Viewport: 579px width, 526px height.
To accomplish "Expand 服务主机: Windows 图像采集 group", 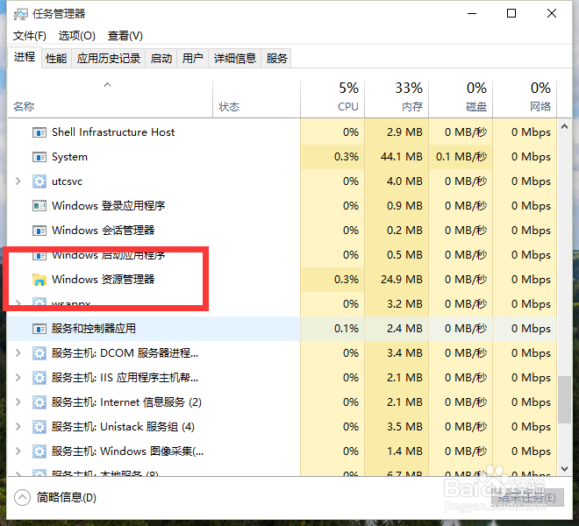I will pyautogui.click(x=18, y=451).
